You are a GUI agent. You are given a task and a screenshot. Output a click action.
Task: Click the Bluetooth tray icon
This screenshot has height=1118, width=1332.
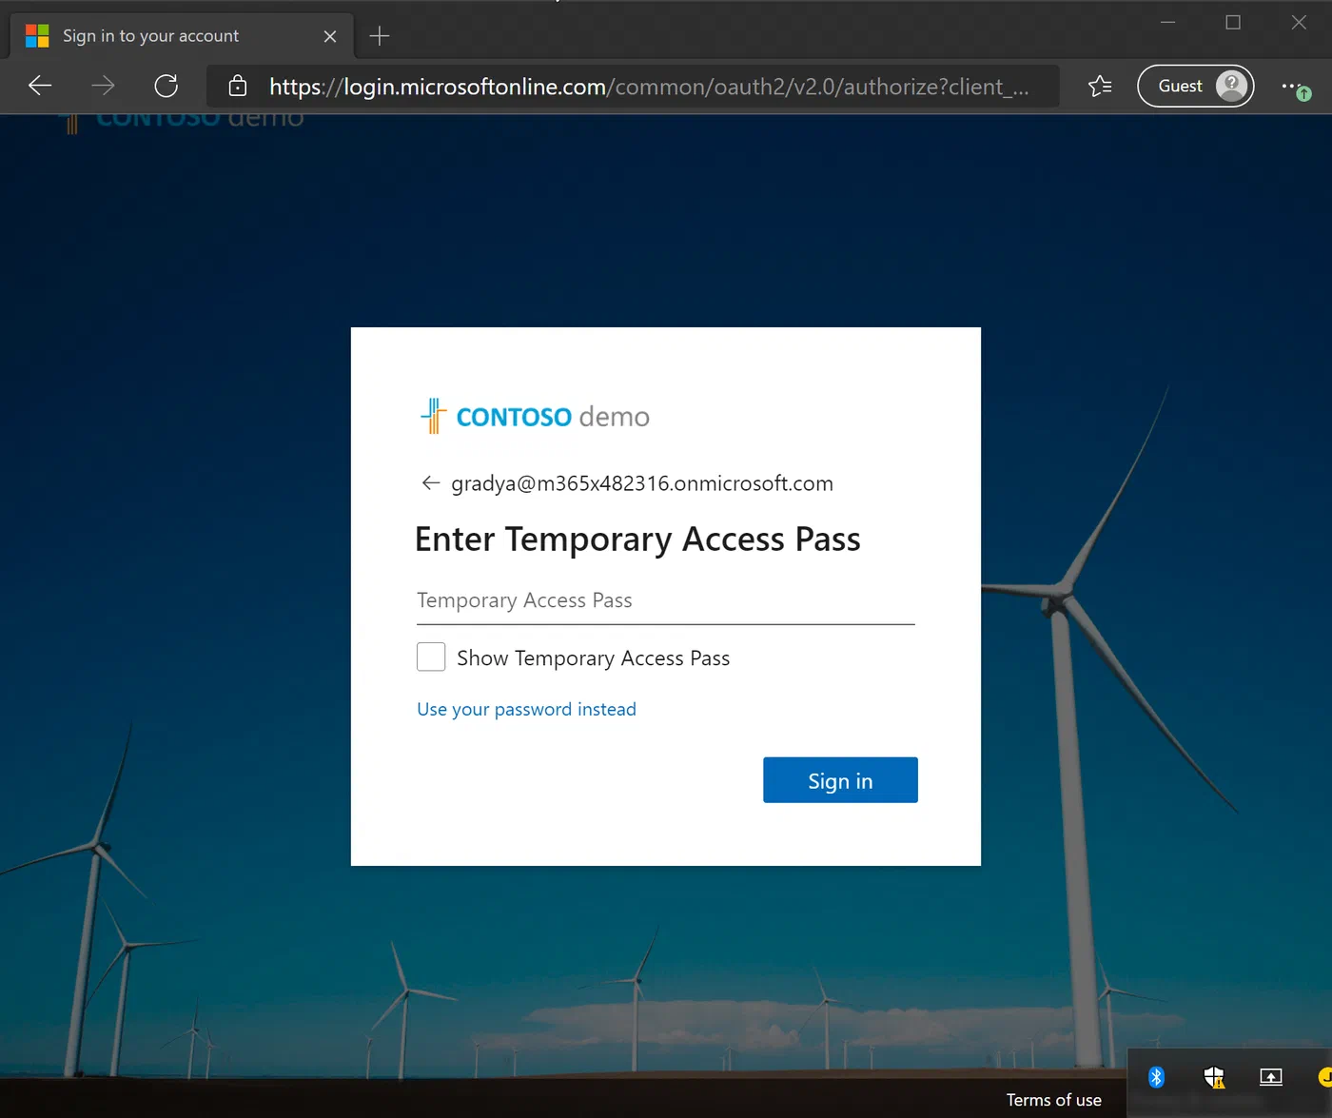click(x=1156, y=1077)
